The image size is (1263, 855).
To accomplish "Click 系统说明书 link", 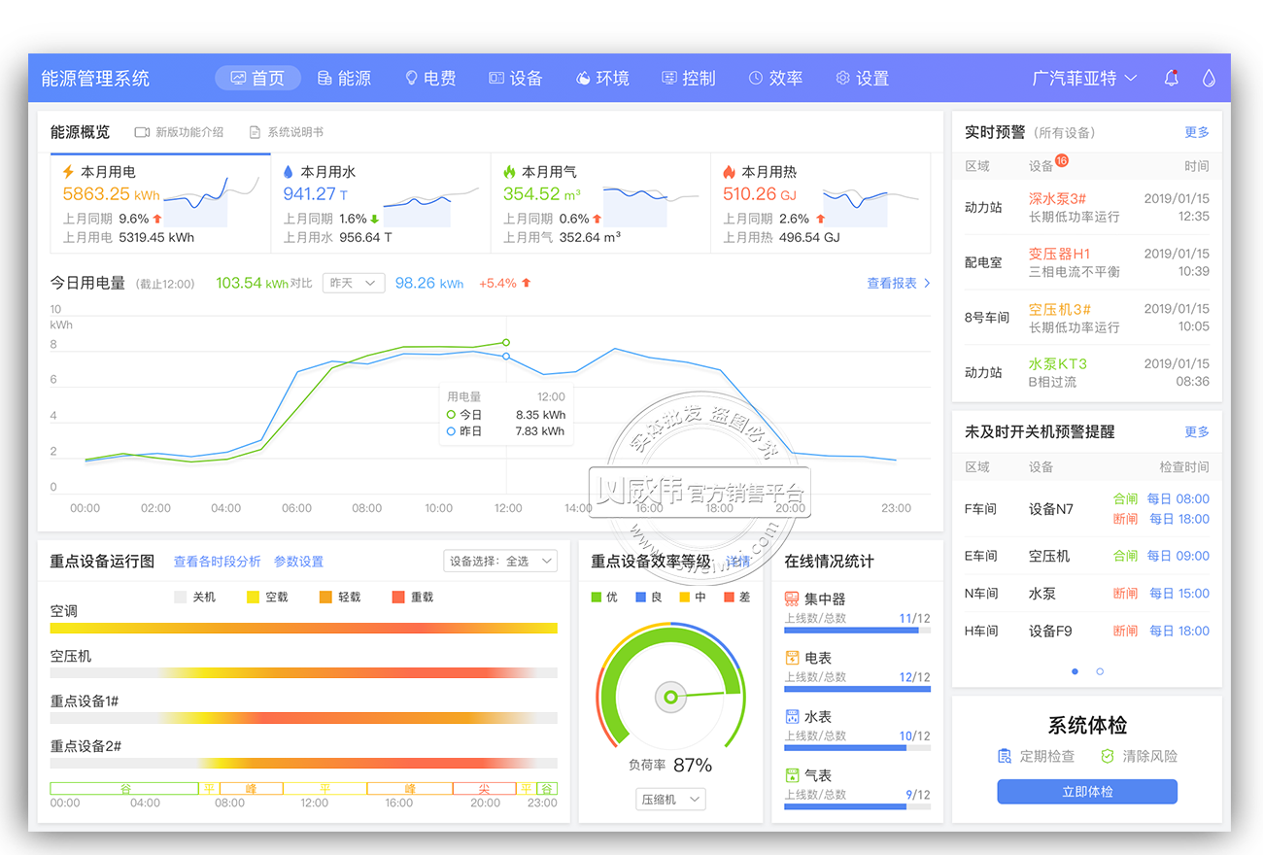I will [295, 132].
